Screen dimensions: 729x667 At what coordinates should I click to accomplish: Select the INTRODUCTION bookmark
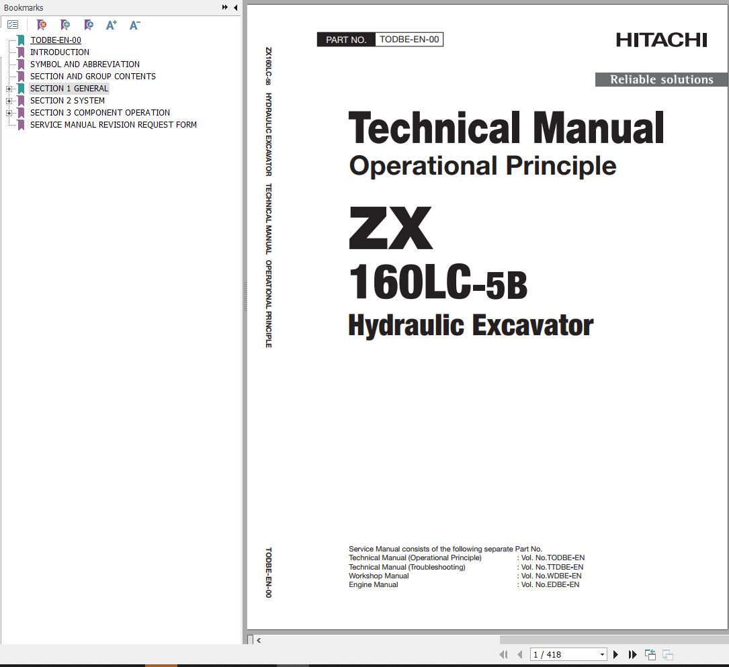tap(60, 52)
